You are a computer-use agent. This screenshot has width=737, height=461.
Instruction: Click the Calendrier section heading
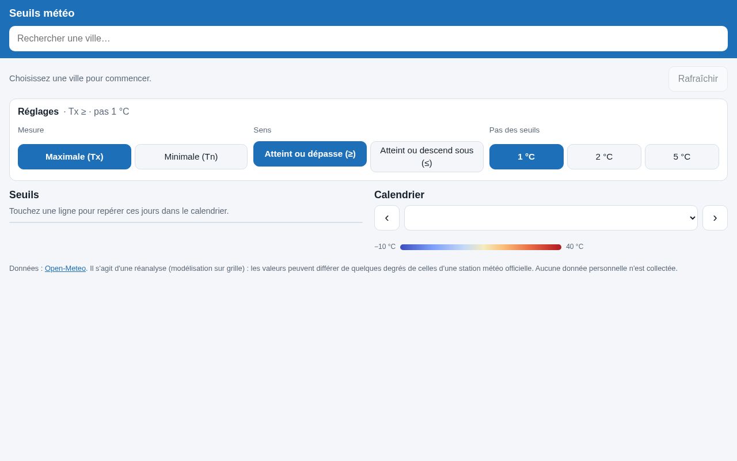(399, 195)
